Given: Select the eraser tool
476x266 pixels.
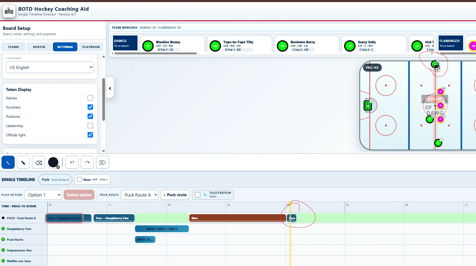Looking at the screenshot, I should [39, 163].
